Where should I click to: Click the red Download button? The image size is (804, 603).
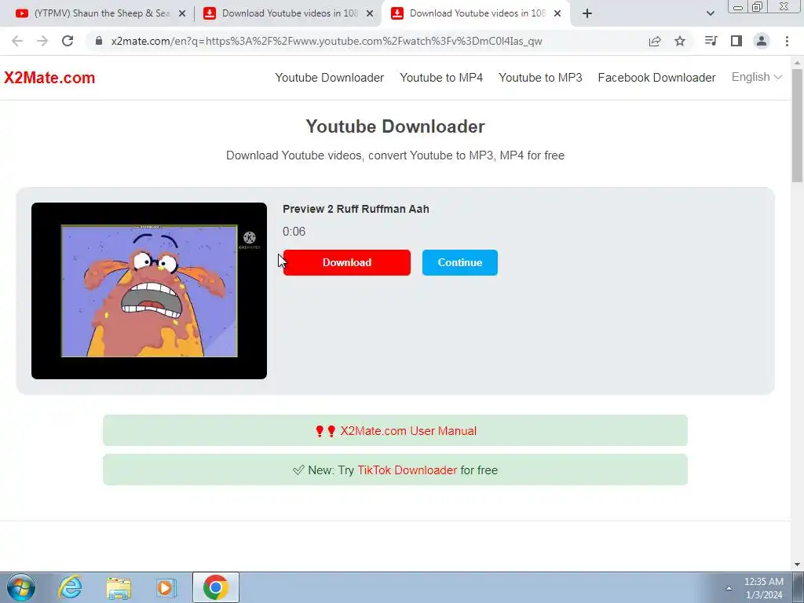pyautogui.click(x=346, y=262)
